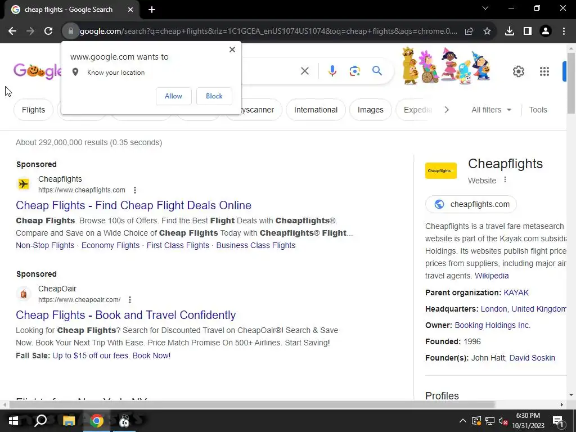
Task: Open the David Soskin founder link
Action: (x=532, y=358)
